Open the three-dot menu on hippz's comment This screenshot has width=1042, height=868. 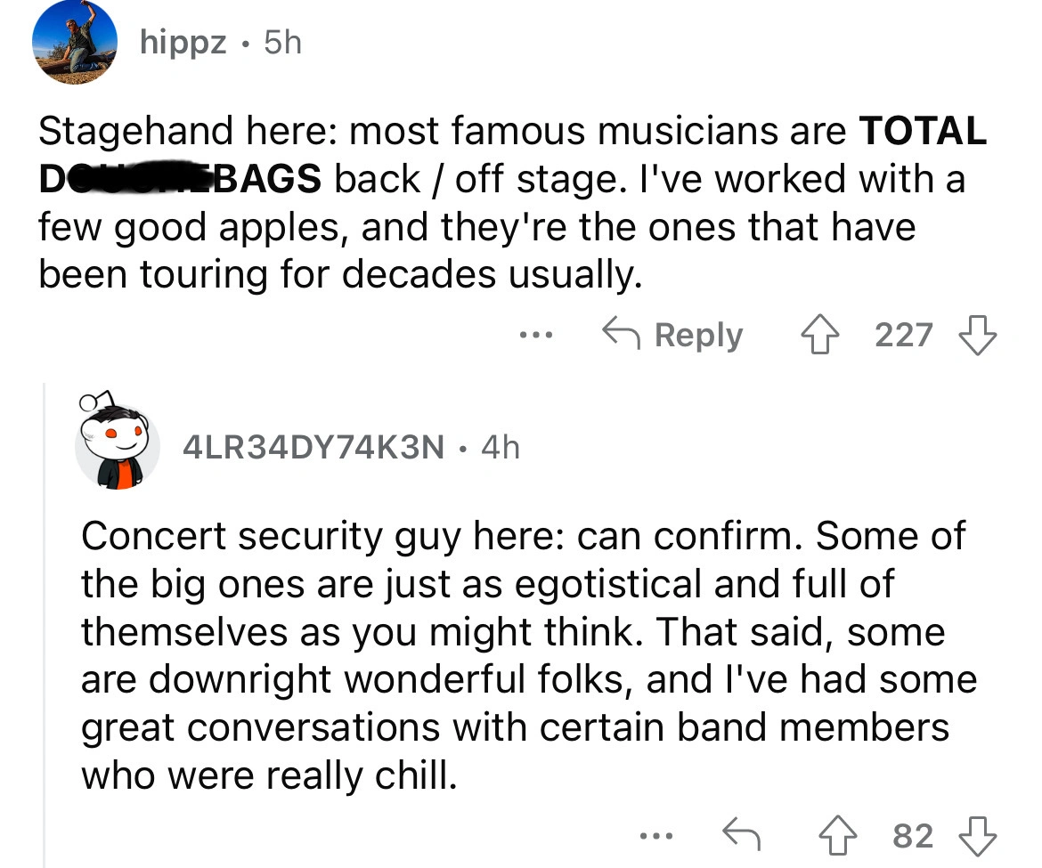pyautogui.click(x=538, y=336)
